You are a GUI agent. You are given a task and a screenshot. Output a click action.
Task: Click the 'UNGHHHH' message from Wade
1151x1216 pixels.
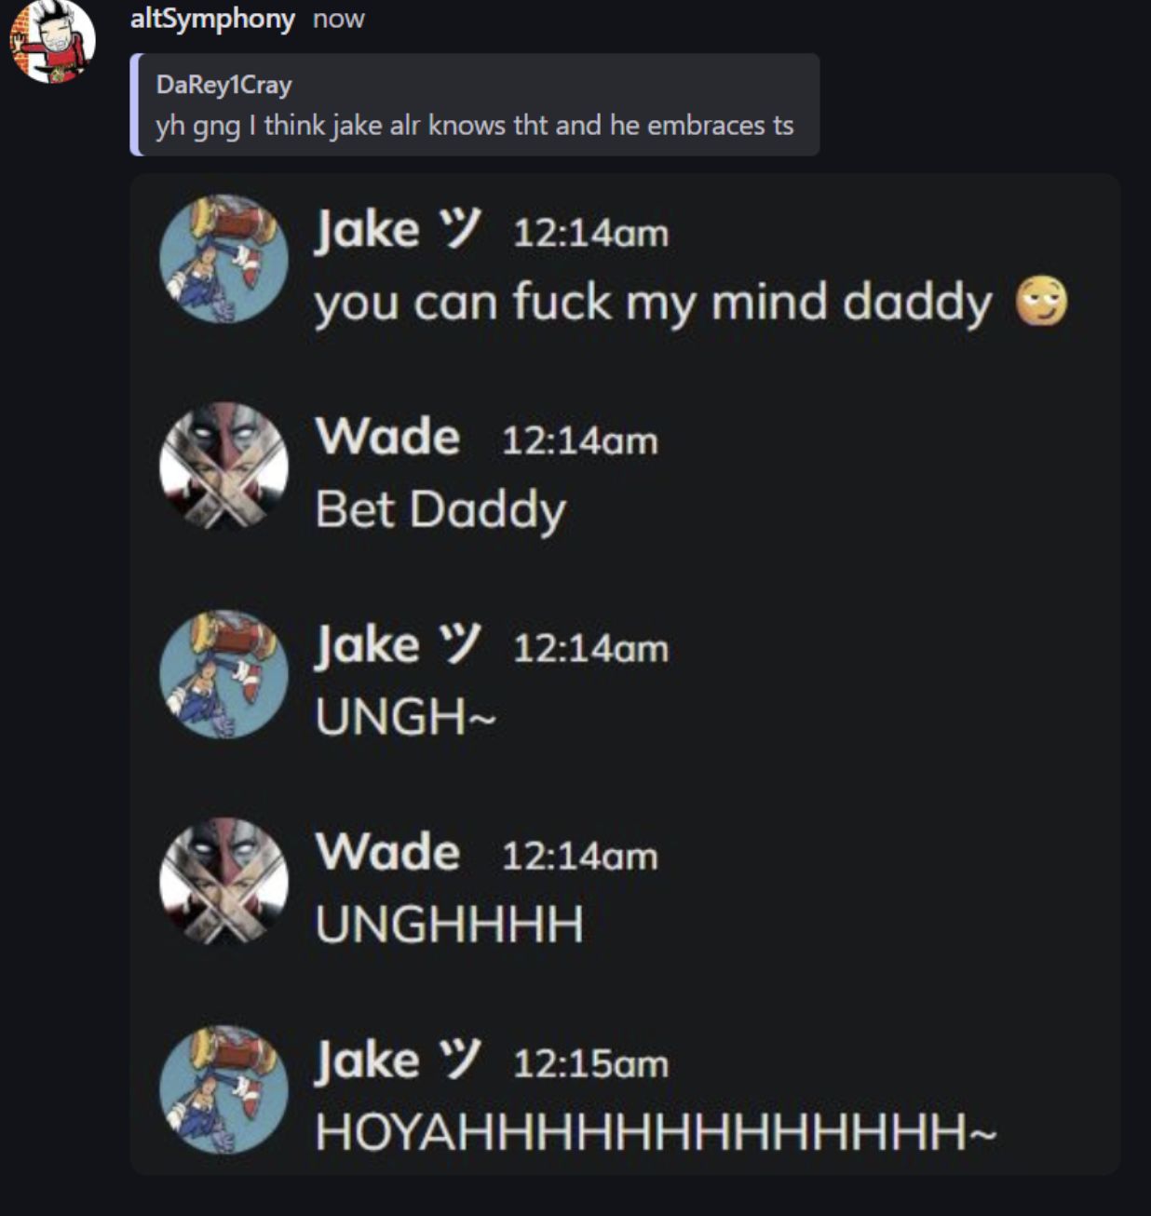tap(450, 925)
